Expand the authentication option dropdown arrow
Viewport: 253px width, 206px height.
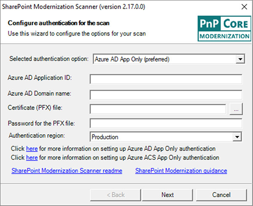[x=240, y=59]
